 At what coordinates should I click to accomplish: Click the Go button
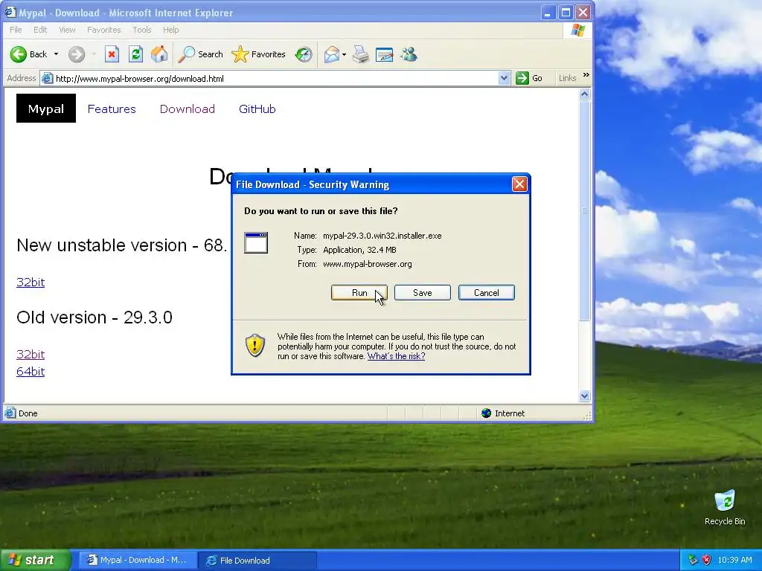tap(529, 78)
